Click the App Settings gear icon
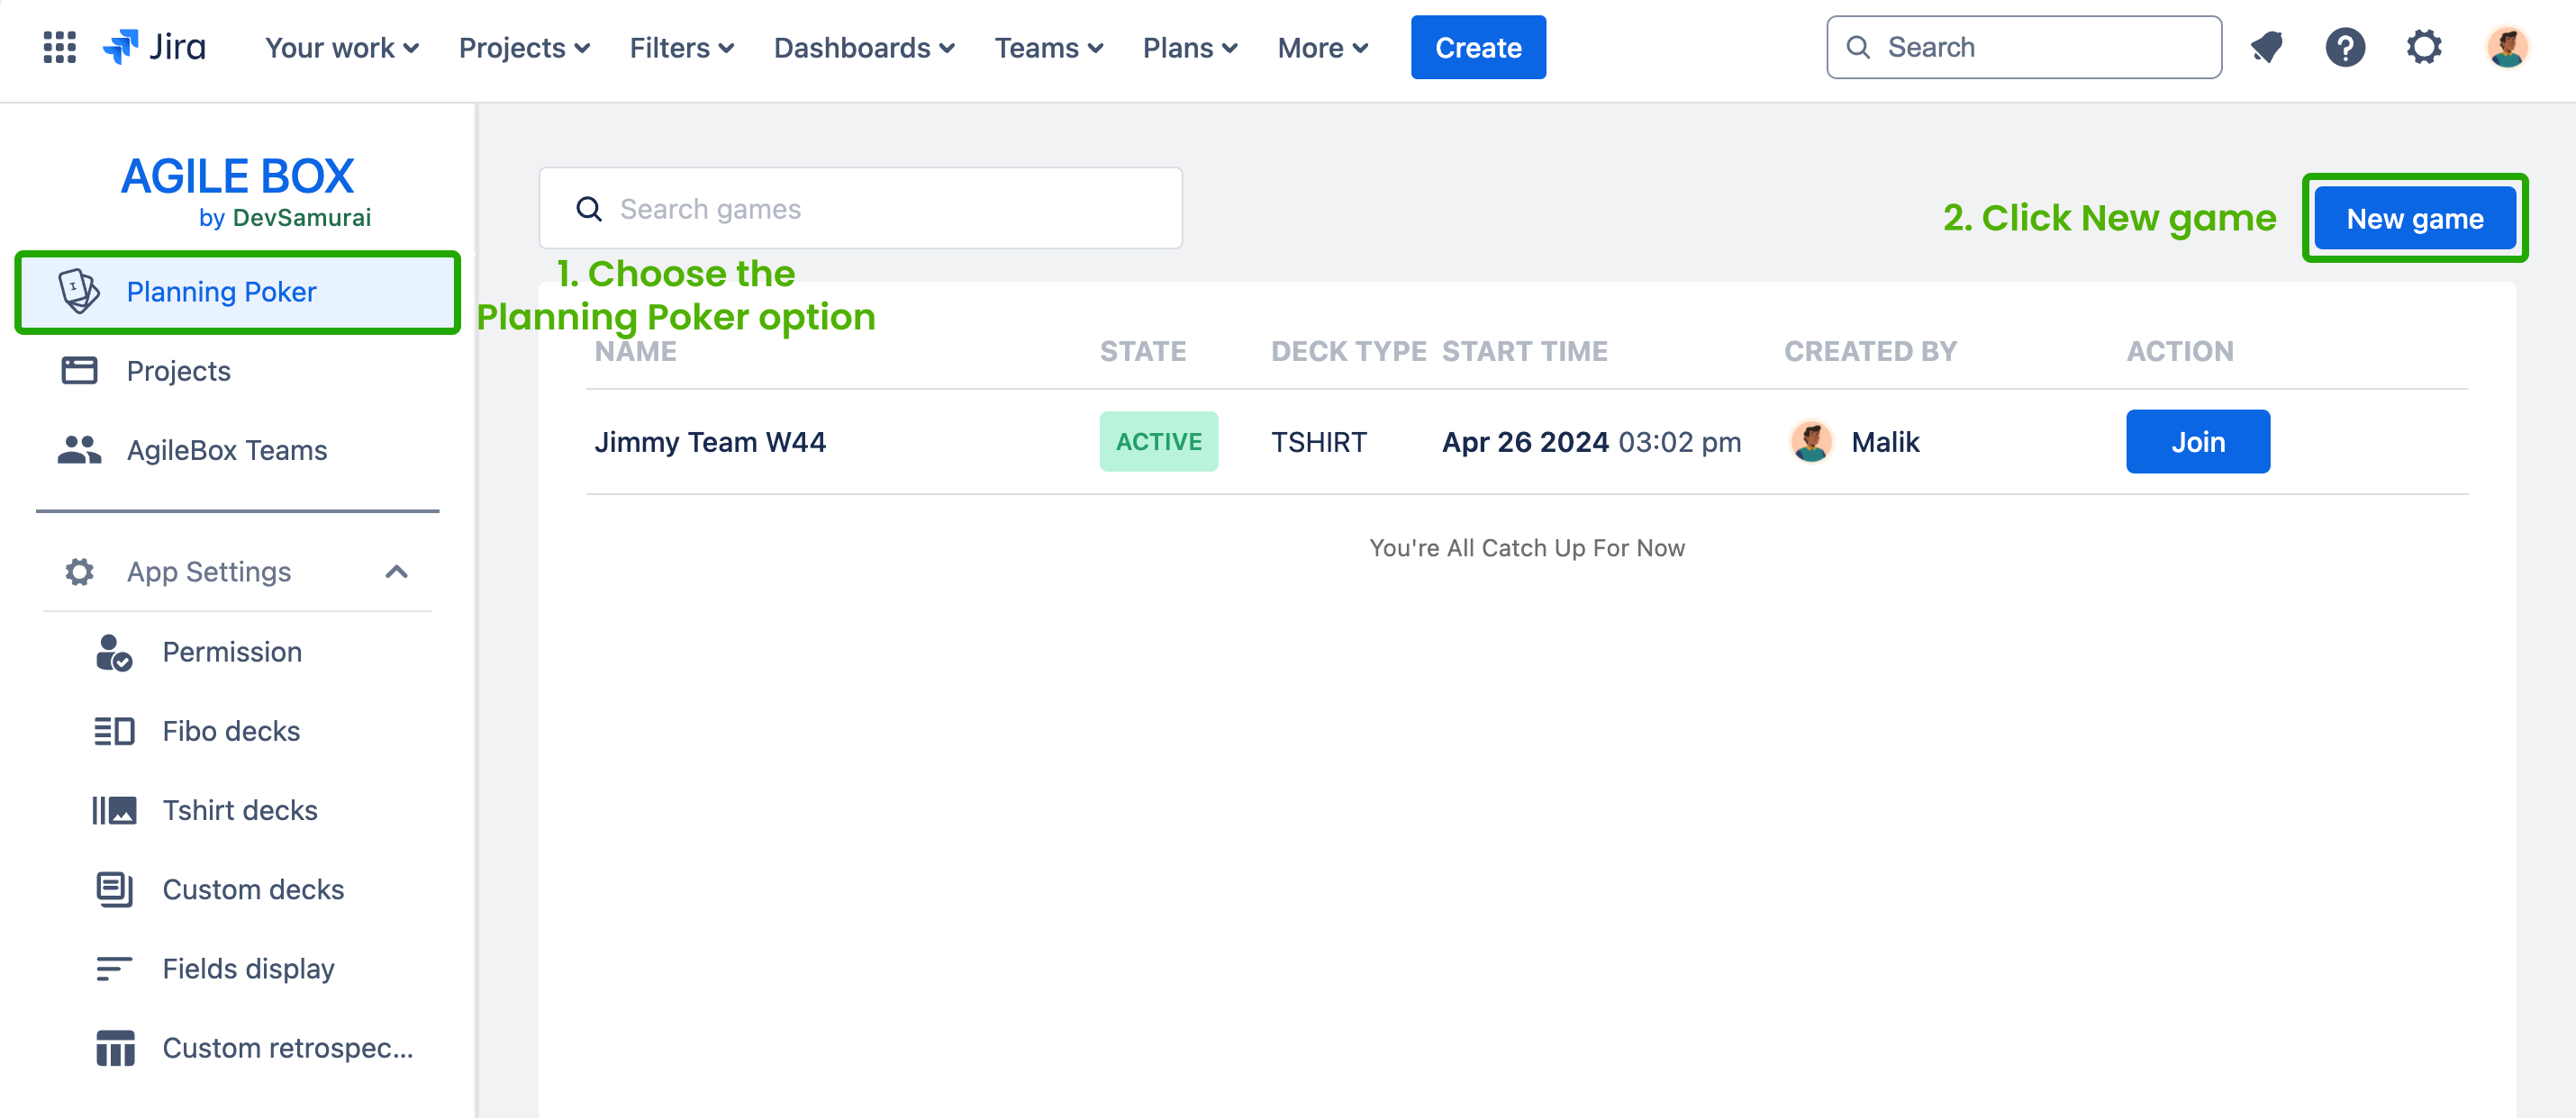The height and width of the screenshot is (1118, 2576). point(79,572)
